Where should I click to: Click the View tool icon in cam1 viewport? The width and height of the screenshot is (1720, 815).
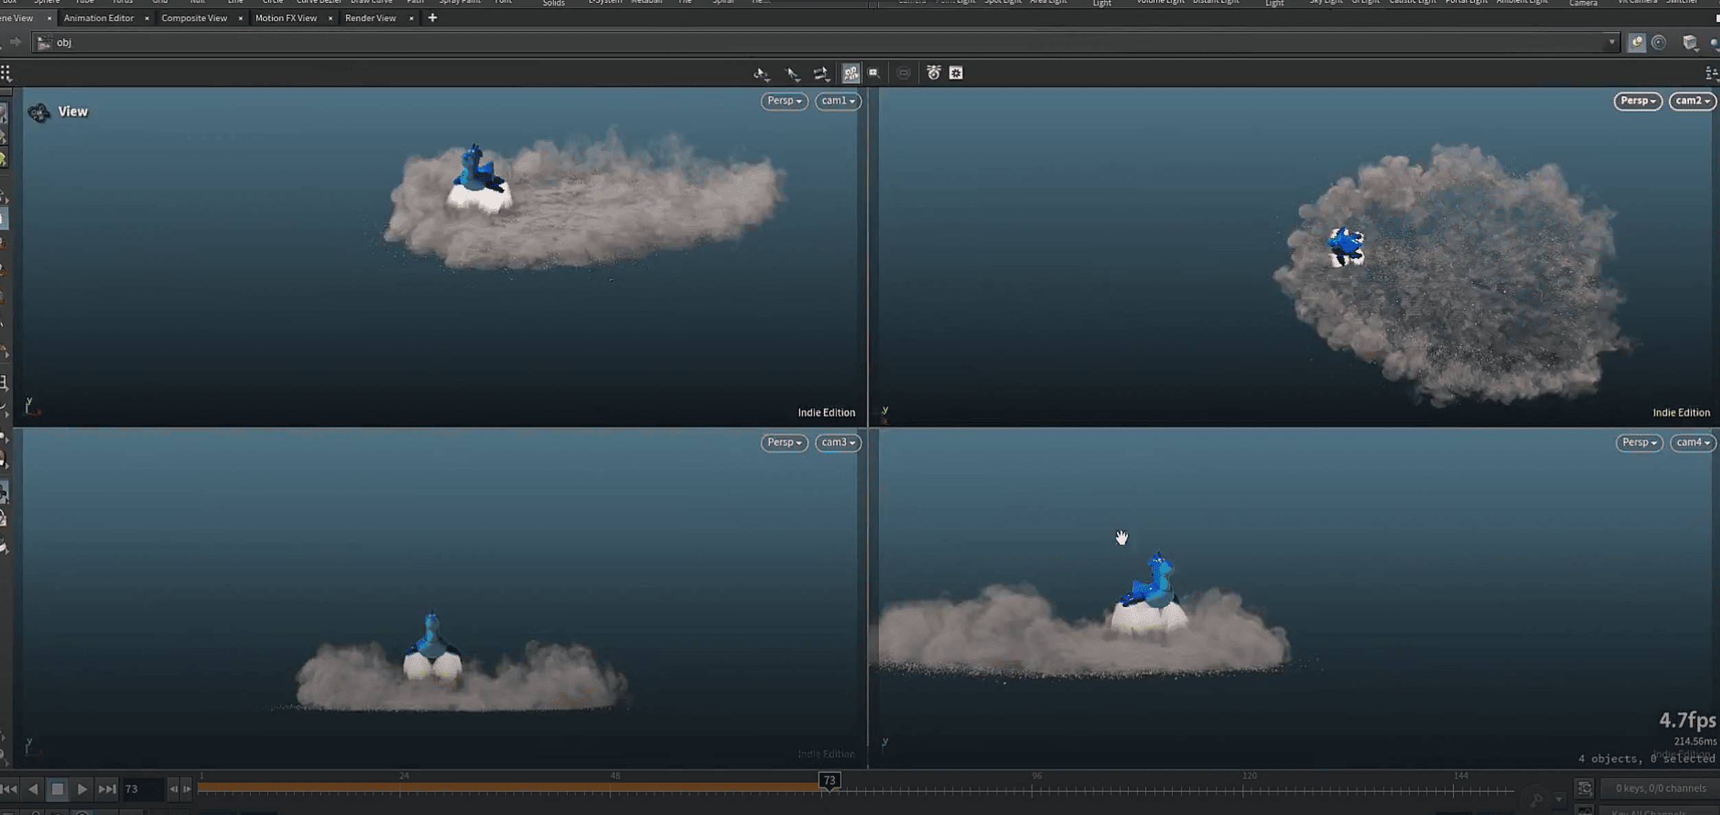[x=39, y=112]
